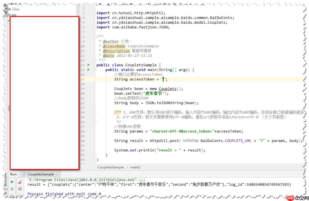Click the CoupletsSample breadcrumb below editor
This screenshot has height=201, width=309.
point(110,167)
